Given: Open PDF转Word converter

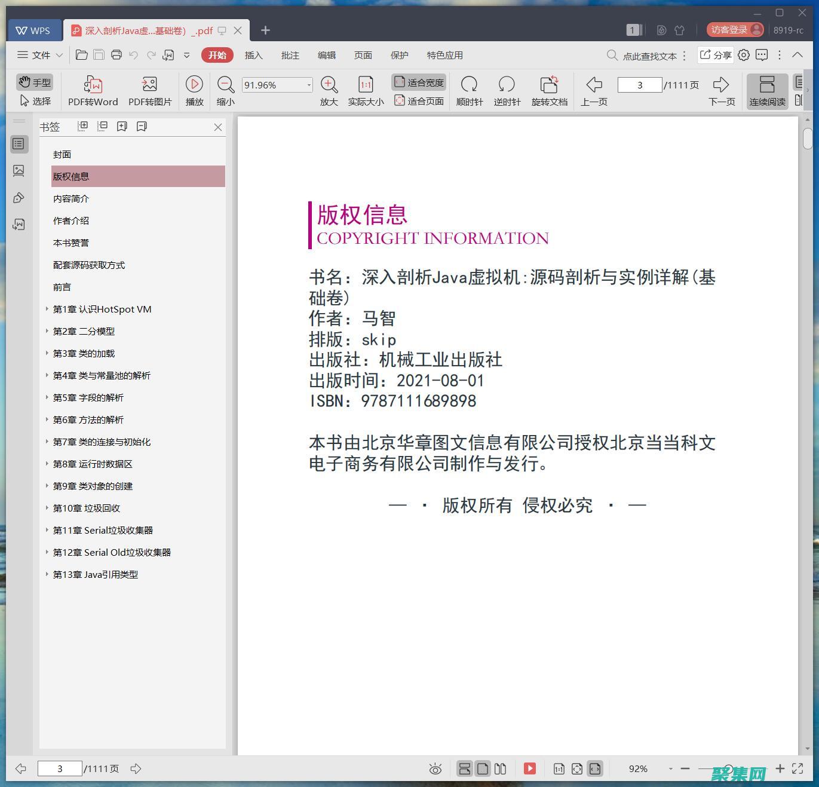Looking at the screenshot, I should 92,90.
